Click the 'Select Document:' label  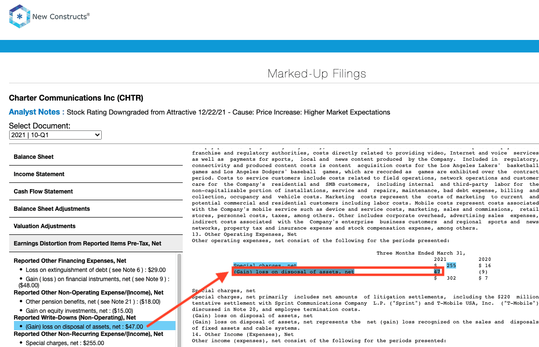click(x=40, y=126)
